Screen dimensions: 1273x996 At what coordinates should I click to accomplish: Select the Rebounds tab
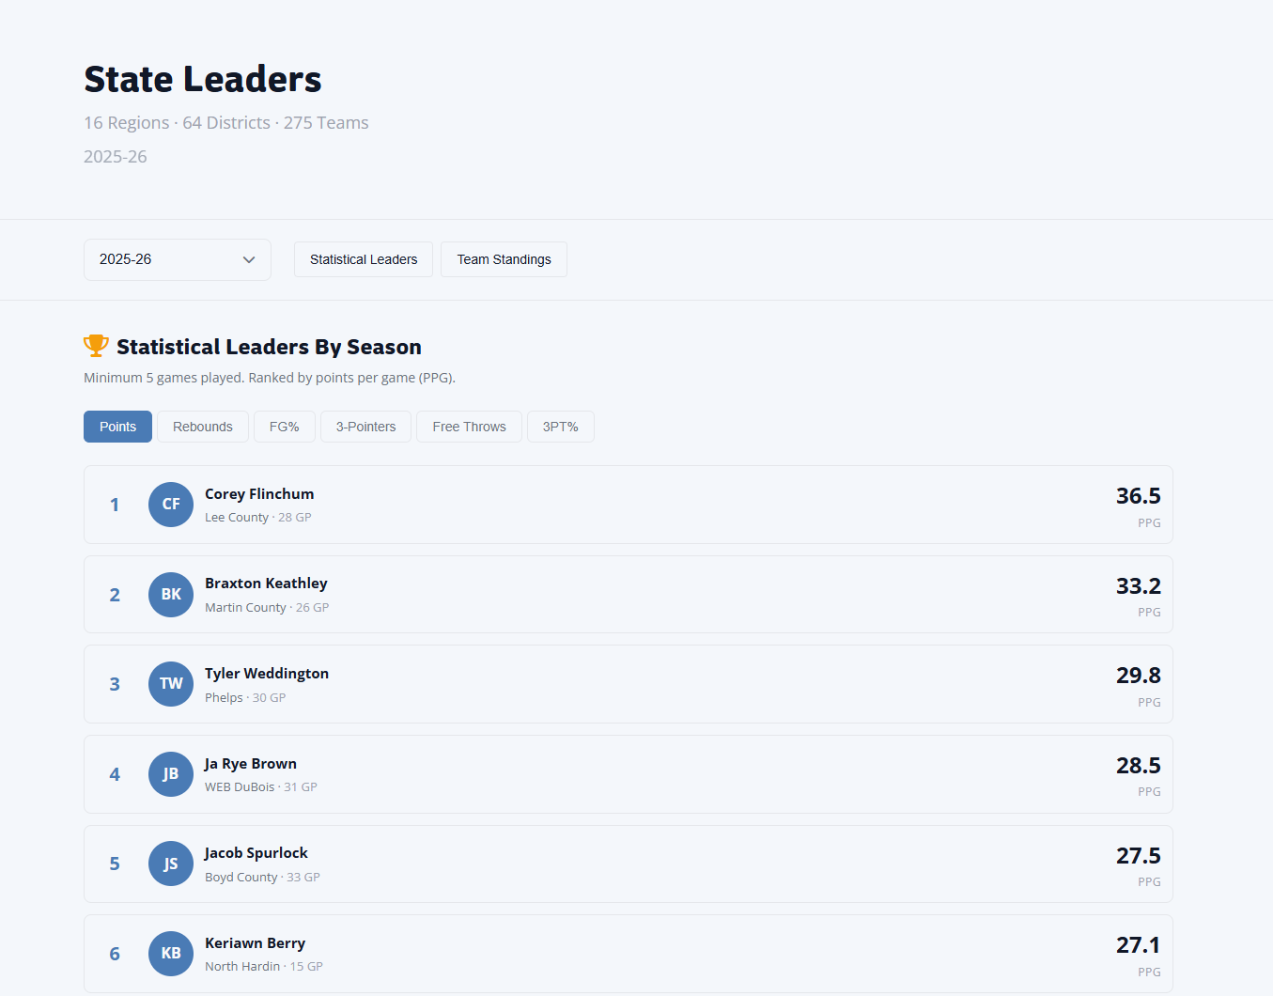coord(202,427)
